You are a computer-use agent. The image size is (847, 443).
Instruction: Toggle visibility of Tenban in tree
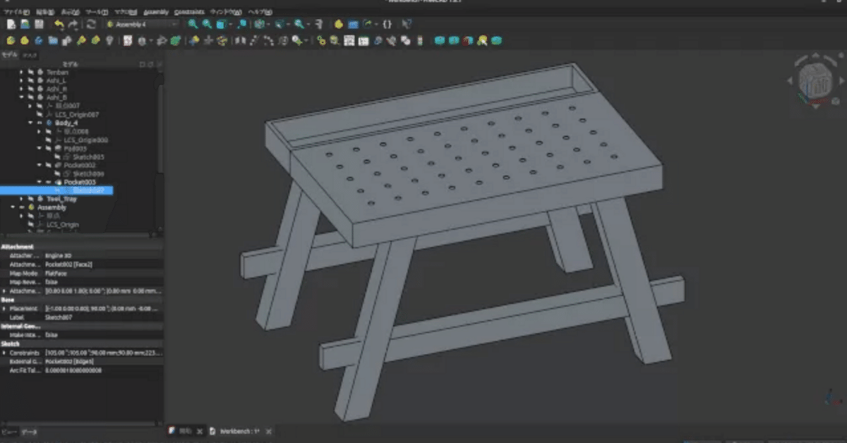(x=30, y=72)
